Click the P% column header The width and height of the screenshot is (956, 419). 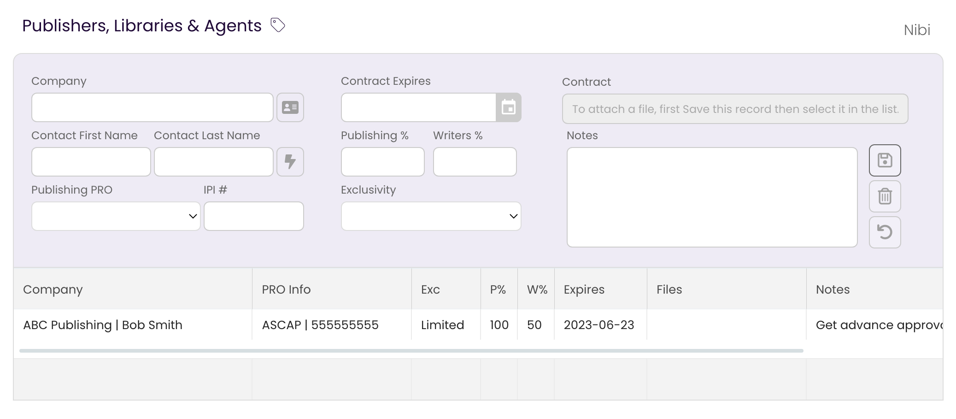click(498, 289)
